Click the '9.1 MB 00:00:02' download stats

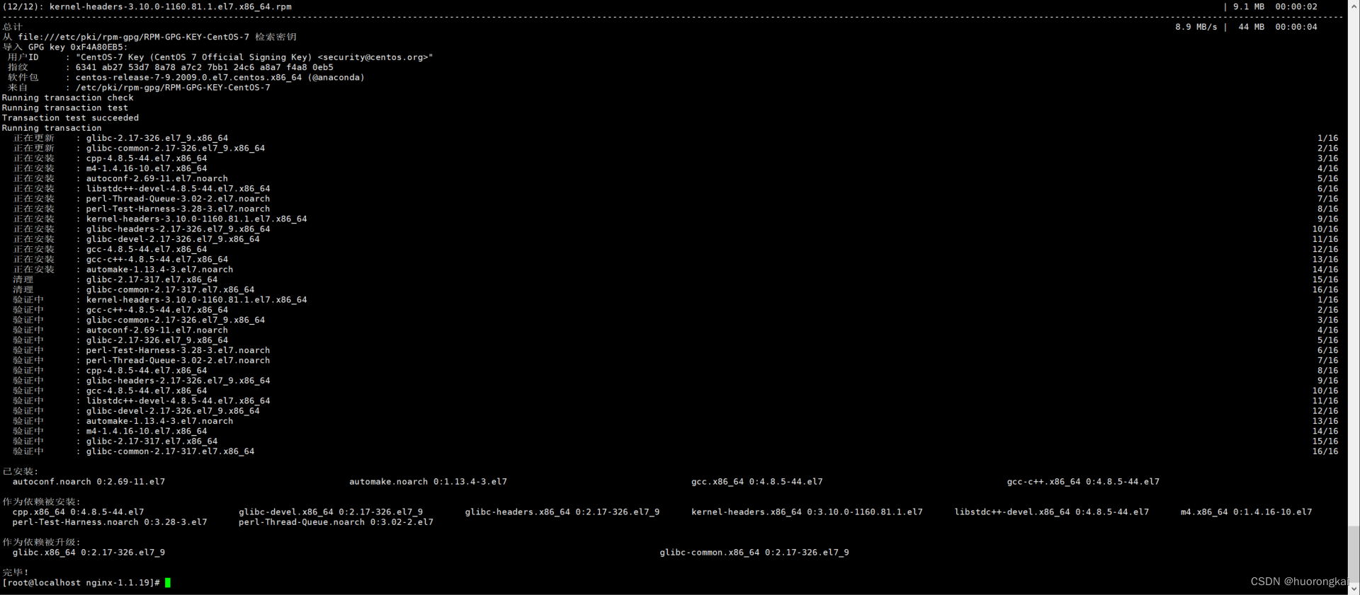click(1275, 6)
